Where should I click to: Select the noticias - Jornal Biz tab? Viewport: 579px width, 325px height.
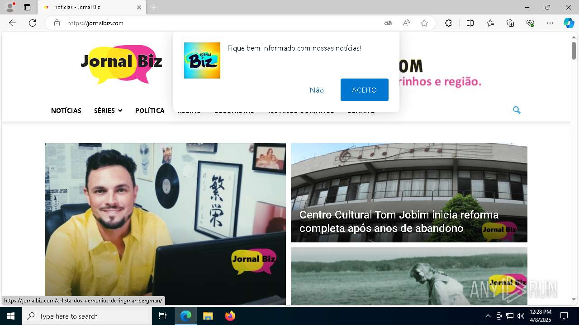click(92, 7)
